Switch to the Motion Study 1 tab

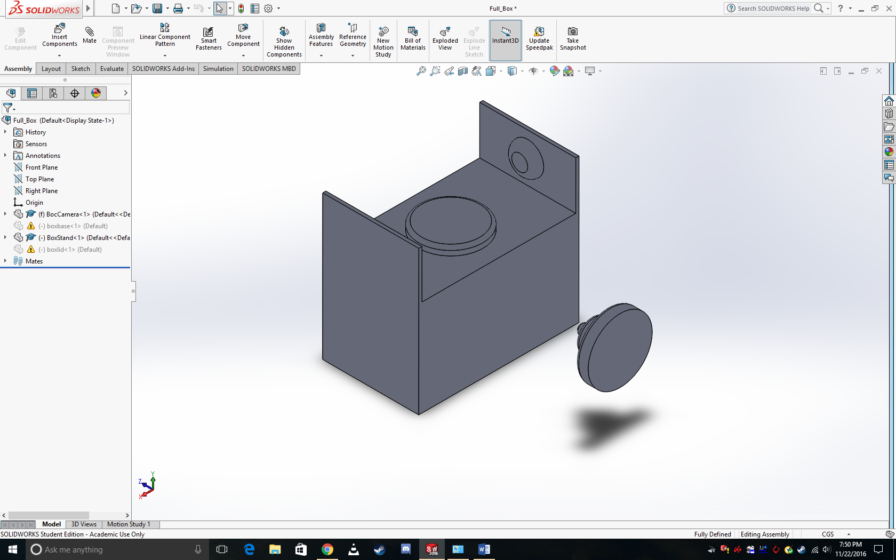pos(129,524)
